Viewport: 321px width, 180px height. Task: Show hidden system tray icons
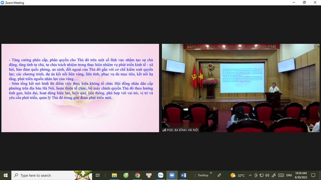click(250, 175)
